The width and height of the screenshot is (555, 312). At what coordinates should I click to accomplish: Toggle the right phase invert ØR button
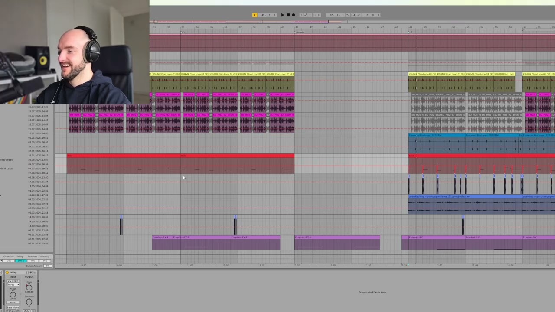pyautogui.click(x=16, y=281)
